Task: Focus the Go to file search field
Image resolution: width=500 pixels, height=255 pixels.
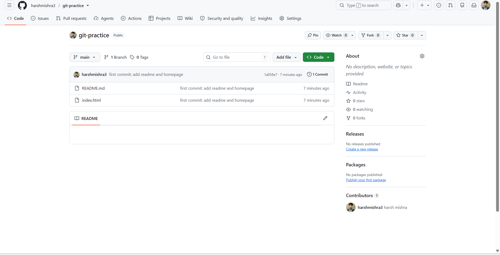Action: (x=237, y=57)
